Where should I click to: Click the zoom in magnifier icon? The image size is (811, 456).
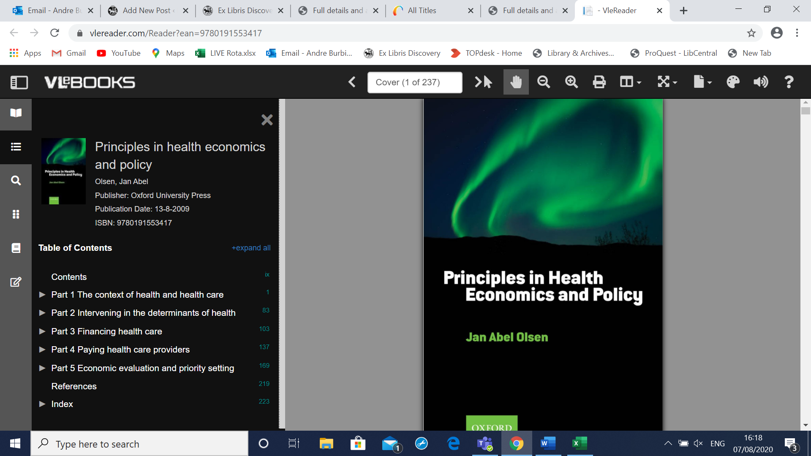(572, 82)
